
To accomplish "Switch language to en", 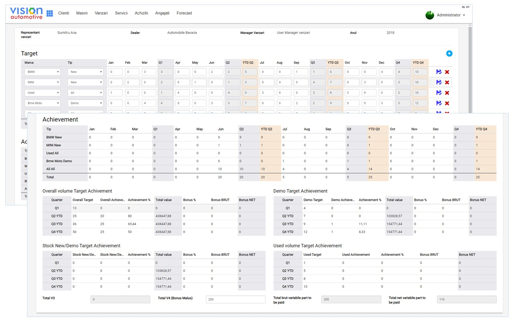I will (468, 7).
